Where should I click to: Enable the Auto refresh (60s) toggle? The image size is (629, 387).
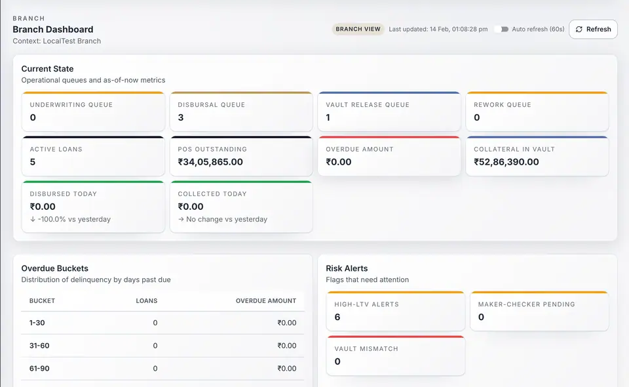coord(505,29)
